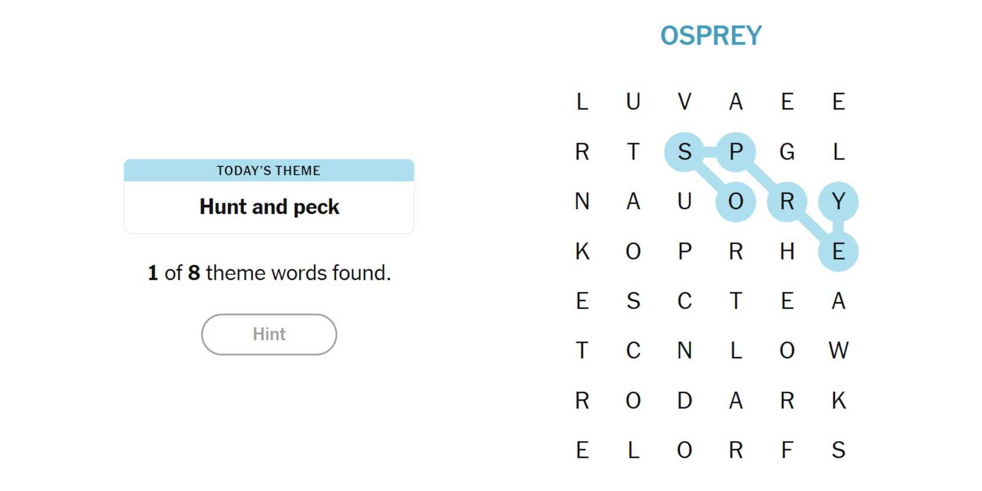This screenshot has height=491, width=982.
Task: Select the K directly below letter W
Action: click(838, 401)
